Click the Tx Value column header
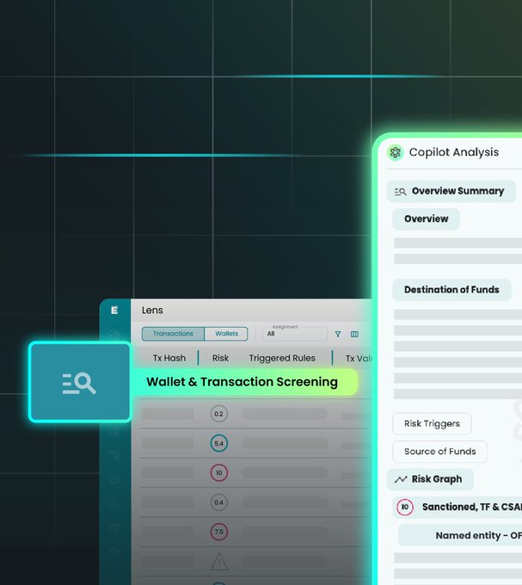Viewport: 522px width, 585px height. pos(359,359)
